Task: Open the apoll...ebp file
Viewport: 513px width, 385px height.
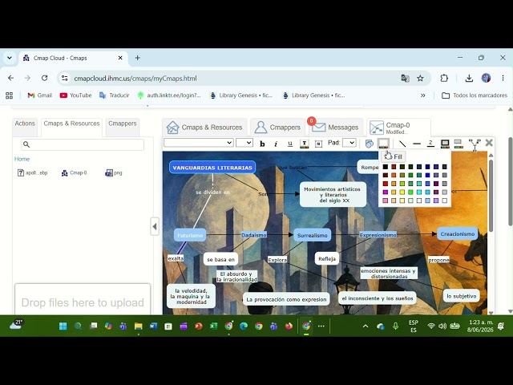Action: pyautogui.click(x=32, y=173)
